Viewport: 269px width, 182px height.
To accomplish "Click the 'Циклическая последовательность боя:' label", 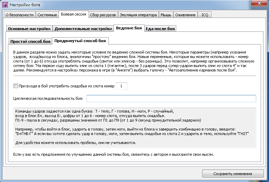I will [x=48, y=99].
